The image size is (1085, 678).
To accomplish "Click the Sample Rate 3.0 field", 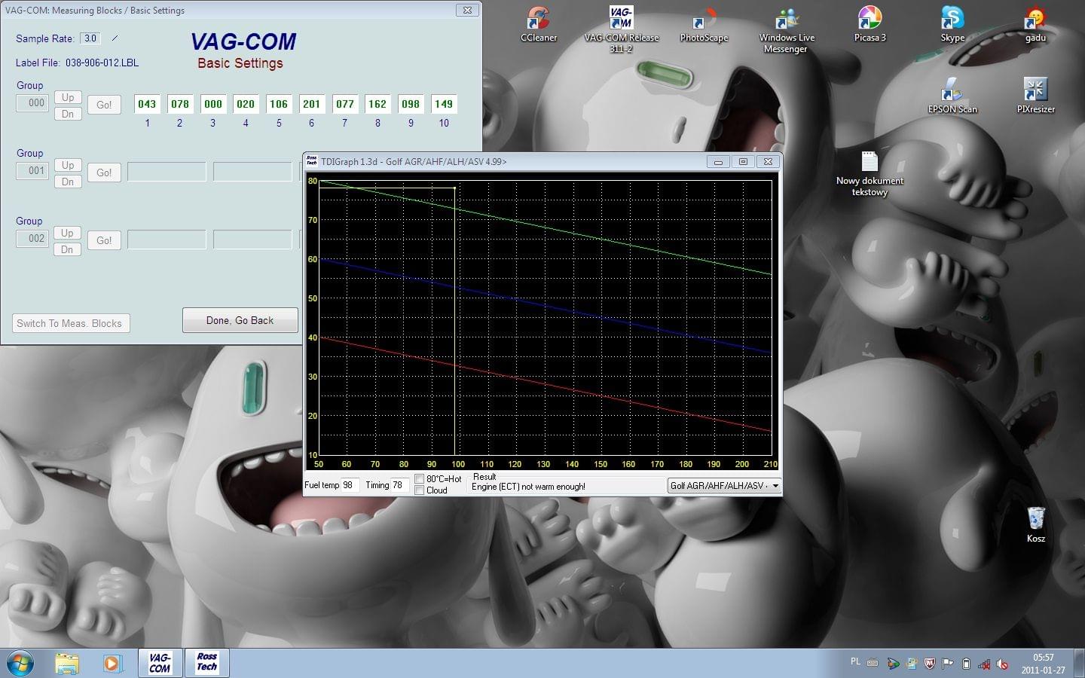I will [x=90, y=38].
